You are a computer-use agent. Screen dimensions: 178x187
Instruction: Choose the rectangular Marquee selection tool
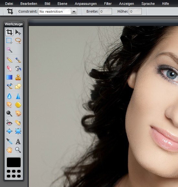click(x=9, y=41)
